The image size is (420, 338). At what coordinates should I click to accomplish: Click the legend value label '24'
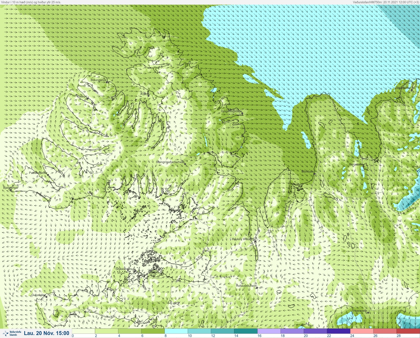pos(352,336)
